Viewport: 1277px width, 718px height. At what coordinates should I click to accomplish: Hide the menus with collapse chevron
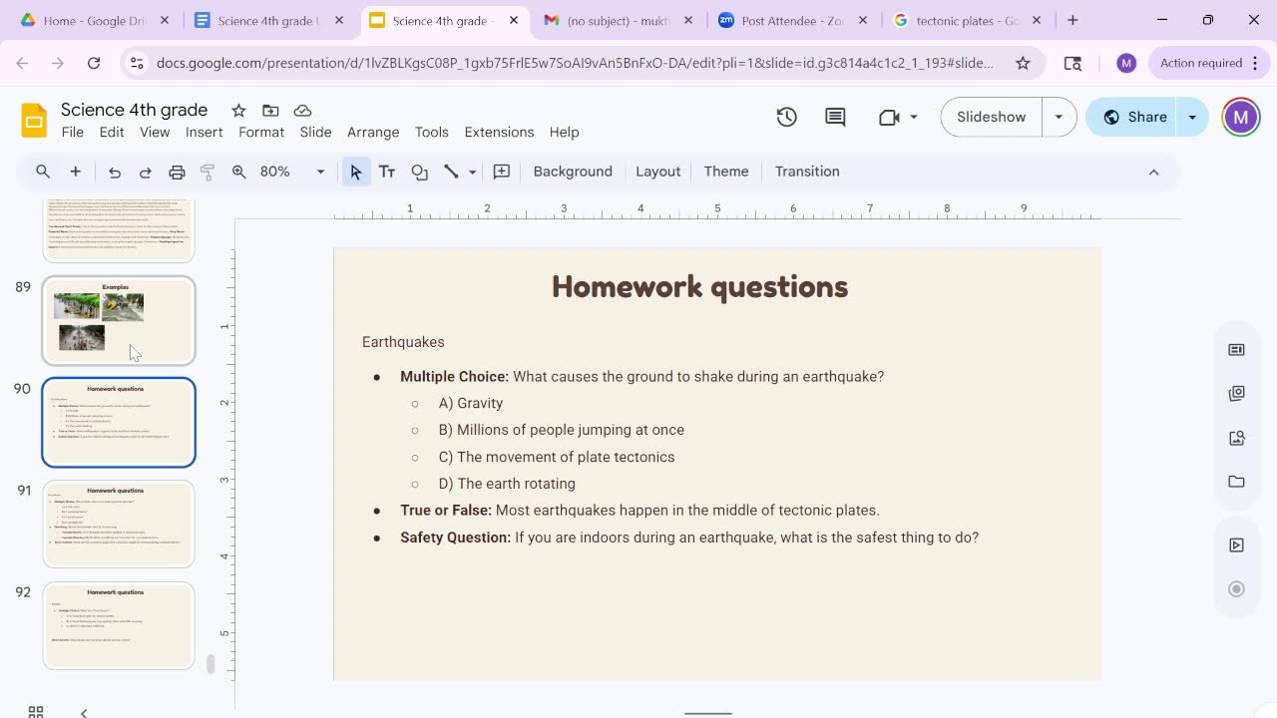[1153, 172]
